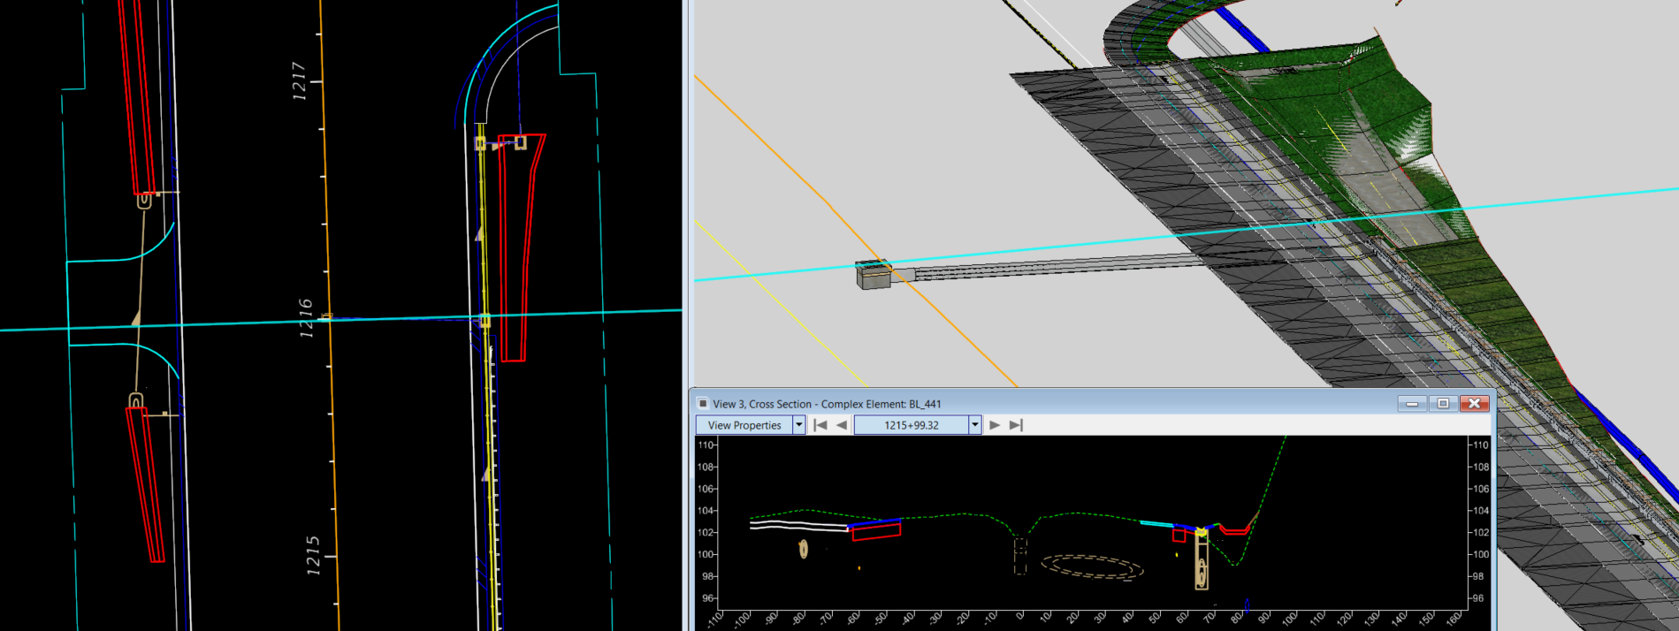The height and width of the screenshot is (631, 1679).
Task: Select the yellow node on the cyan section line
Action: coord(485,321)
